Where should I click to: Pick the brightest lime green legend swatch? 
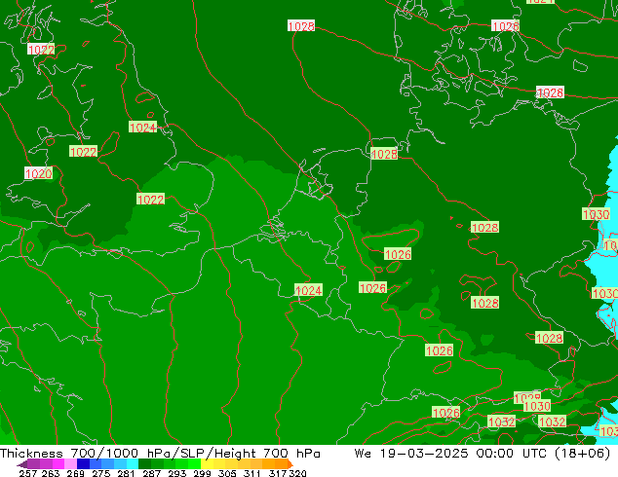point(195,463)
